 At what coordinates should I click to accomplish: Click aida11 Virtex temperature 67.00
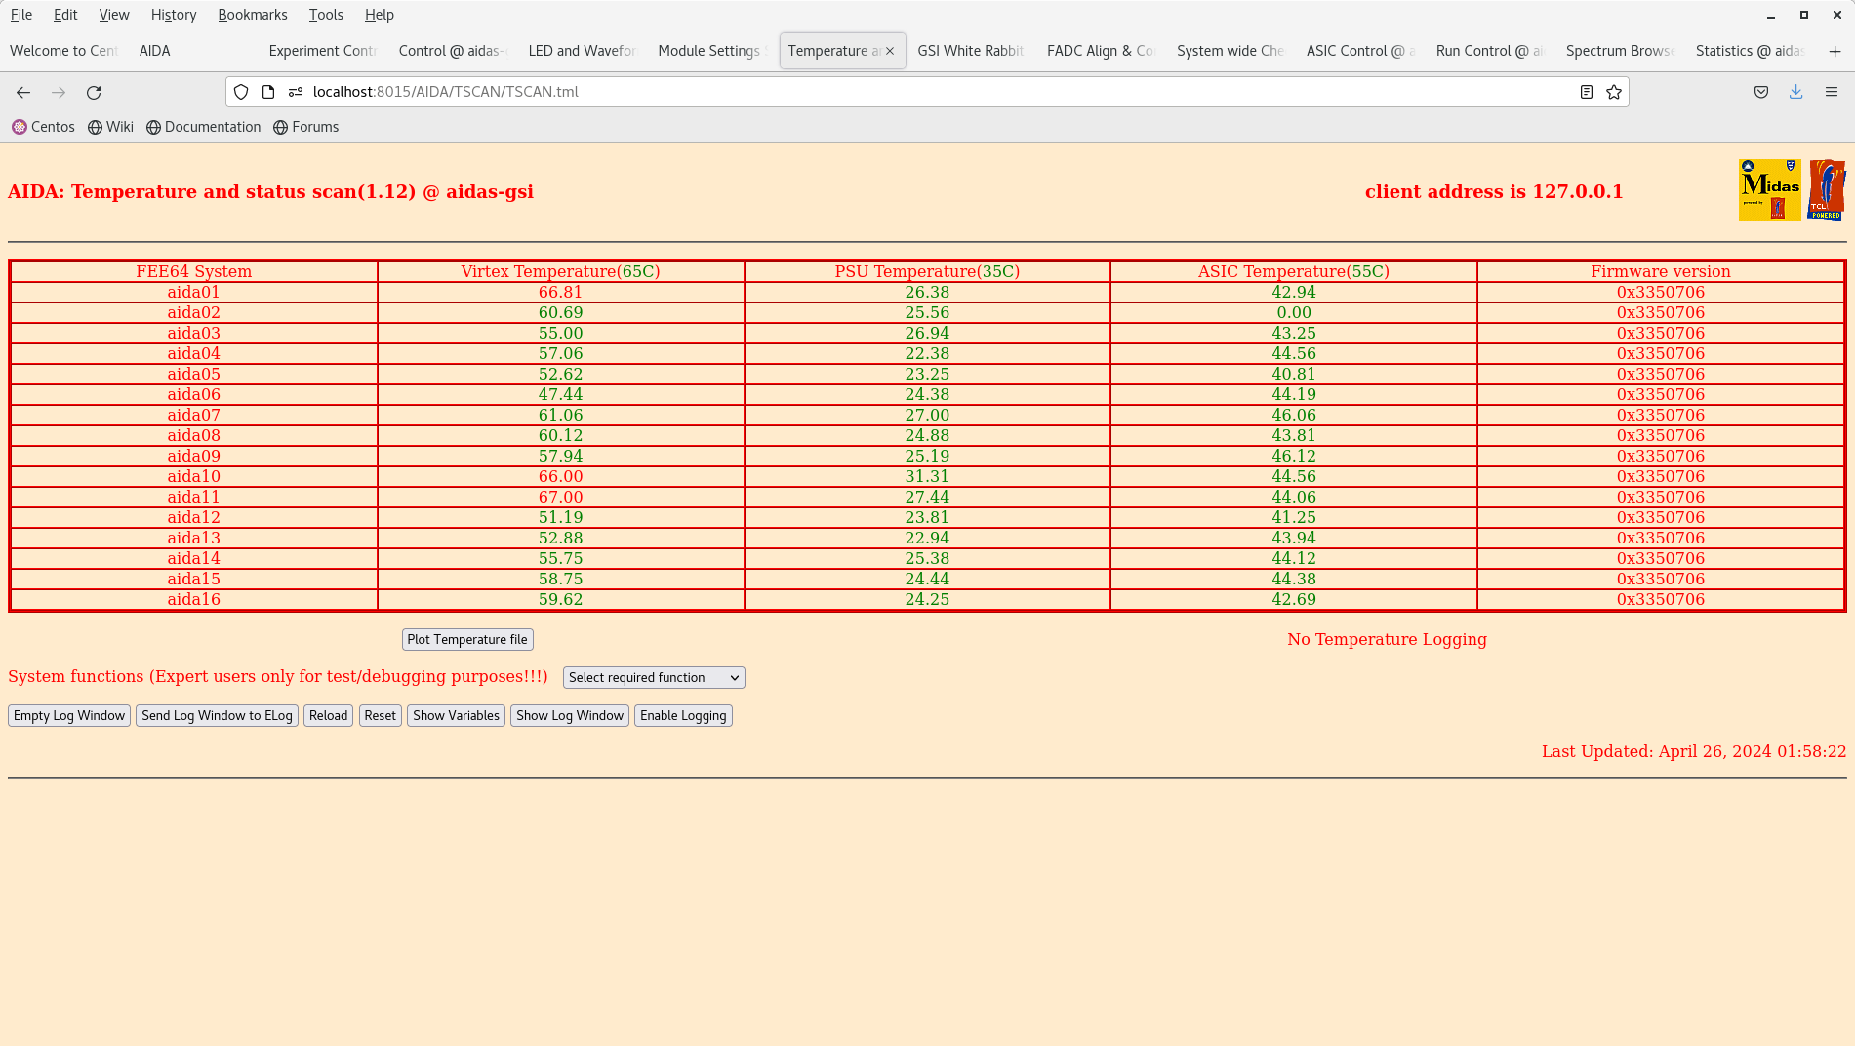pos(561,498)
